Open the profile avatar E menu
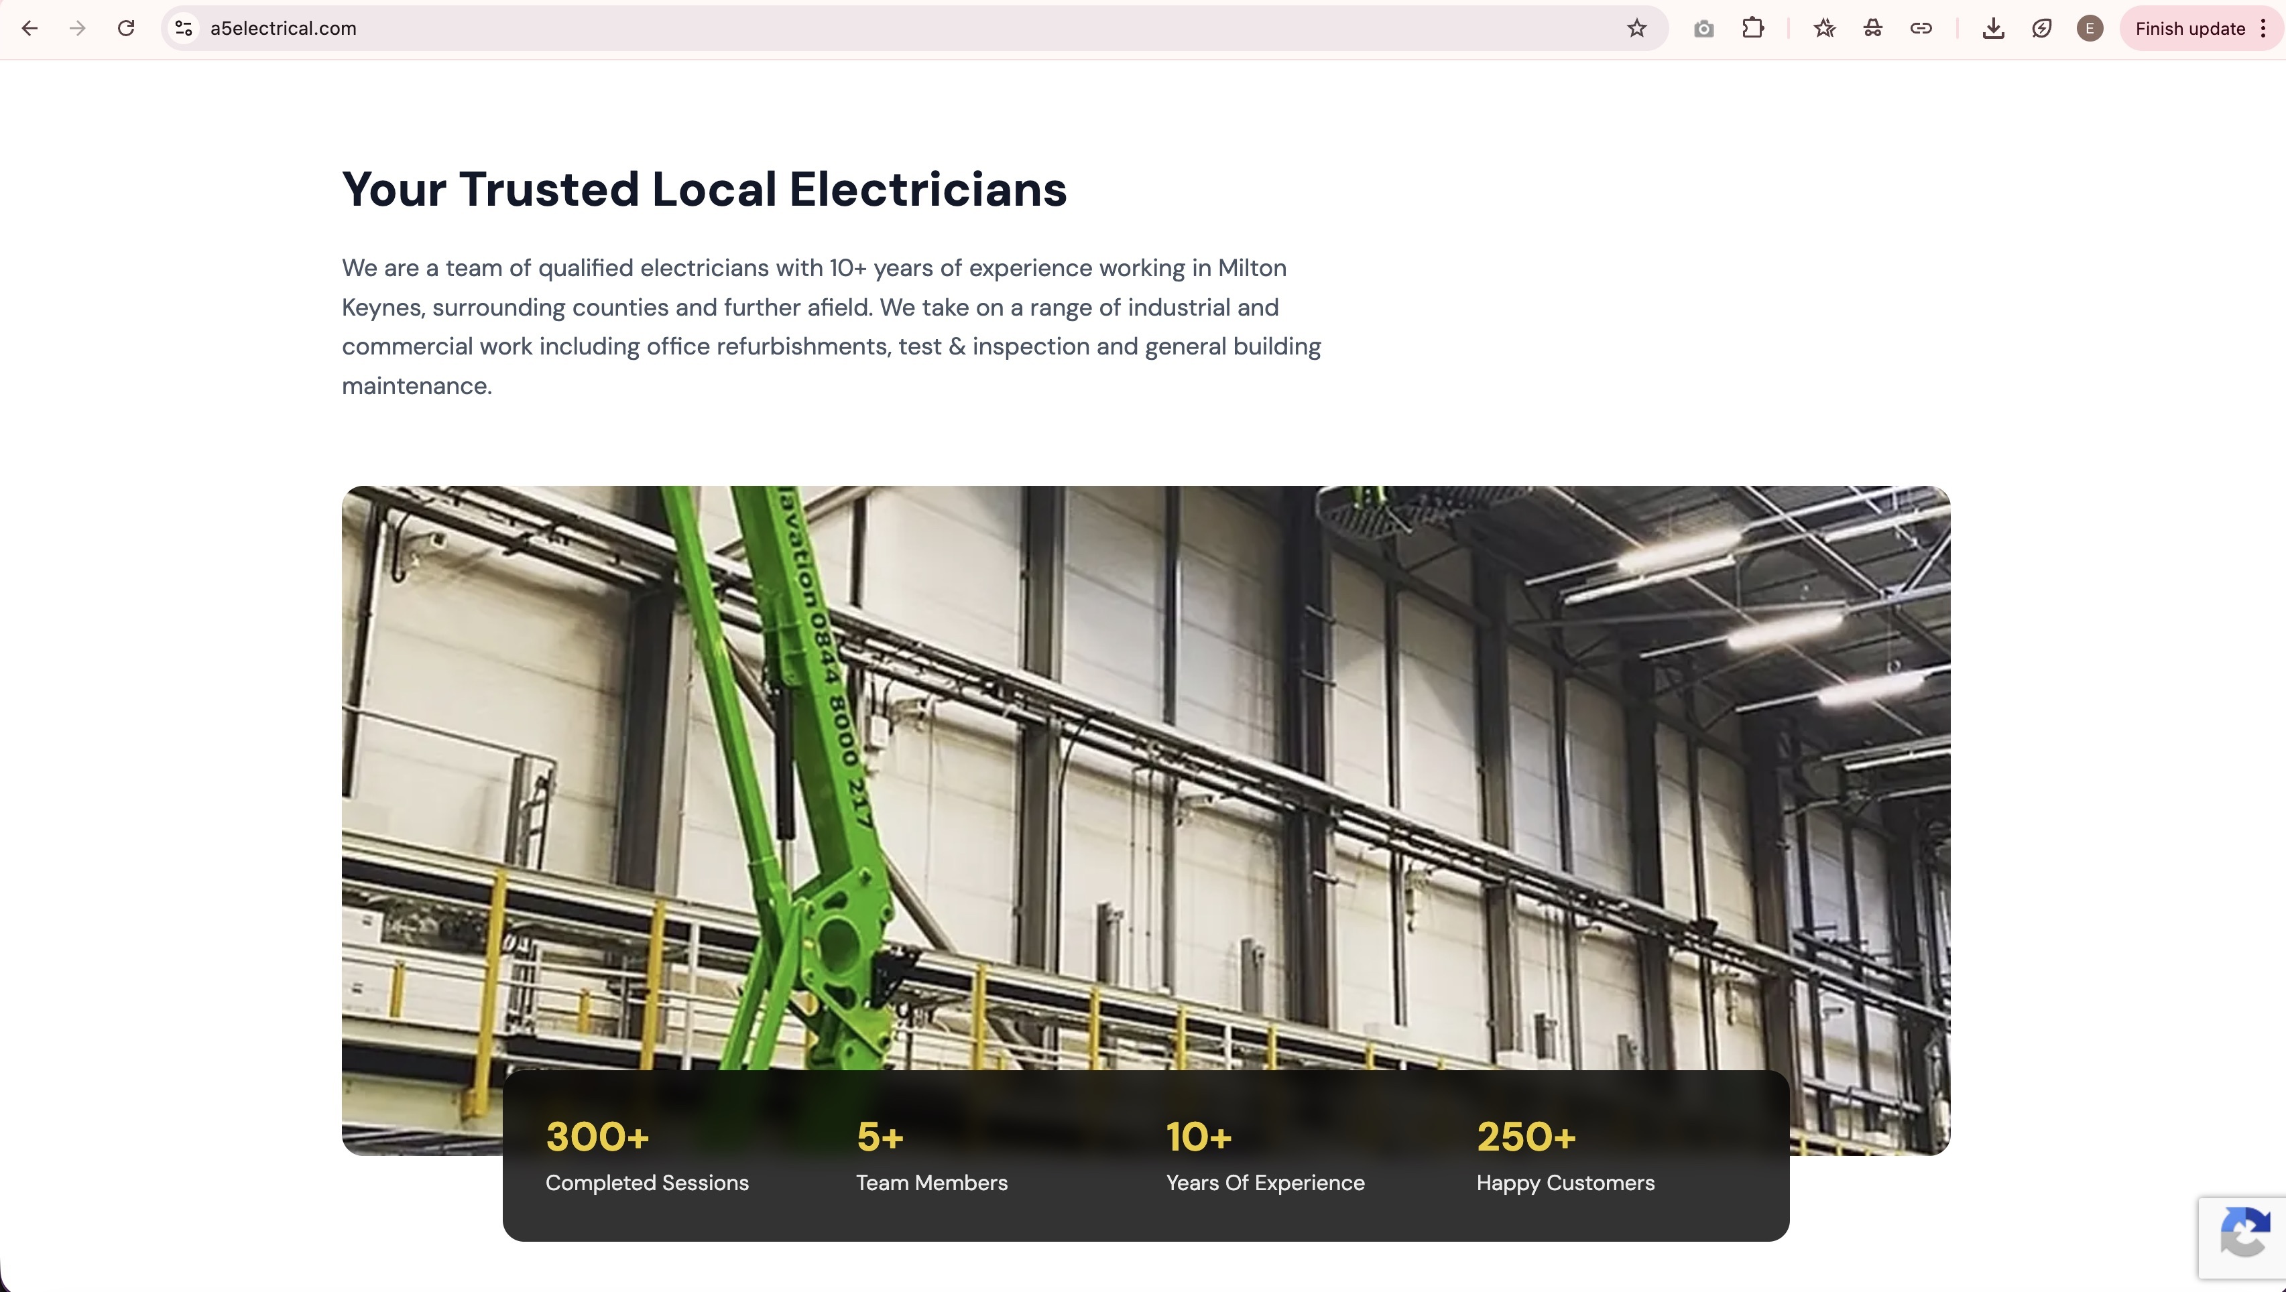2286x1292 pixels. pos(2089,28)
